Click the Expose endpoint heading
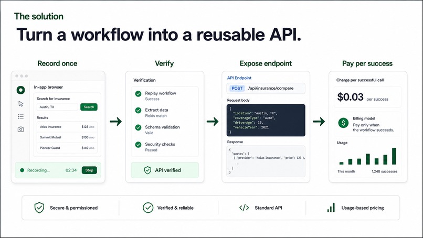The width and height of the screenshot is (423, 238). click(x=266, y=63)
